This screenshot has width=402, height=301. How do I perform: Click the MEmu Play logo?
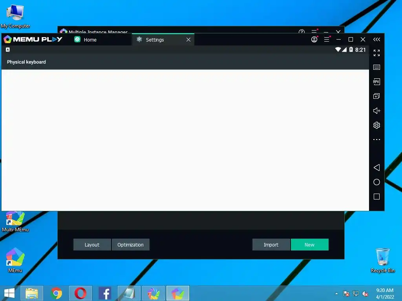[x=33, y=39]
